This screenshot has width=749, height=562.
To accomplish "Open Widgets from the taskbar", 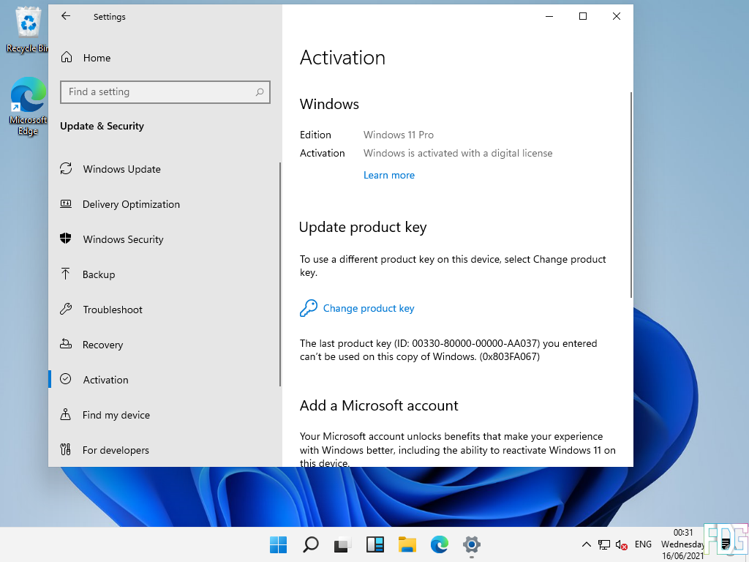I will (x=375, y=544).
